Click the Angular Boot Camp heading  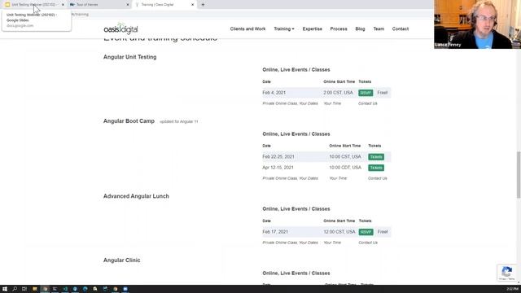[129, 121]
